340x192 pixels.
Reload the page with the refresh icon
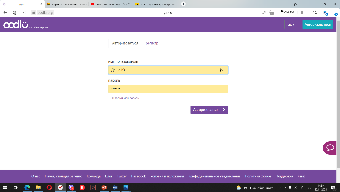(x=25, y=12)
